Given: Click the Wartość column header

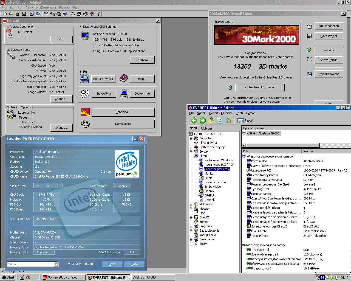Looking at the screenshot, I should 326,151.
